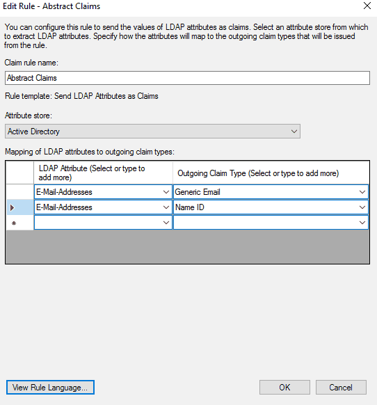This screenshot has width=377, height=405.
Task: Open empty row outgoing claim type arrow
Action: 362,223
